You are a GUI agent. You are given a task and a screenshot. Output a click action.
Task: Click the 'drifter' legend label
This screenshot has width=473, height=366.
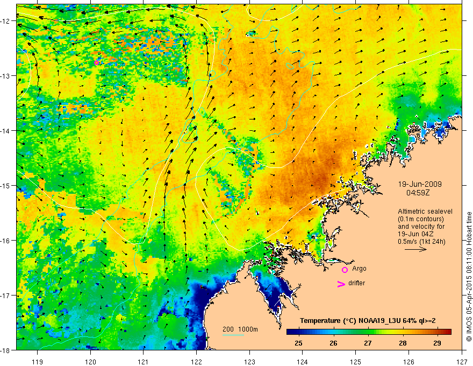click(356, 283)
